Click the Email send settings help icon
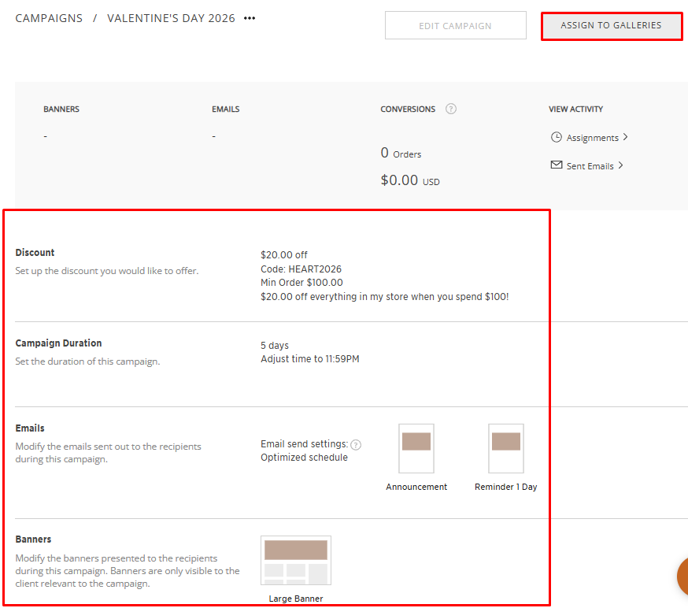Viewport: 688px width, 608px height. [x=356, y=444]
